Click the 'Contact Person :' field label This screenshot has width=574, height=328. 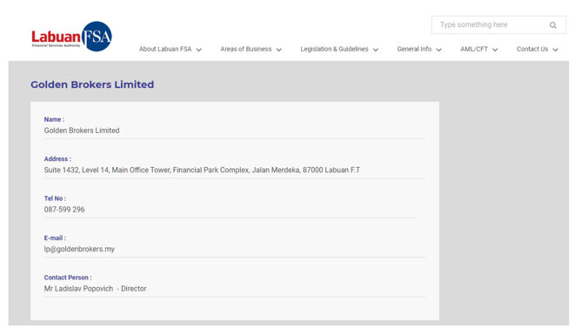point(68,278)
